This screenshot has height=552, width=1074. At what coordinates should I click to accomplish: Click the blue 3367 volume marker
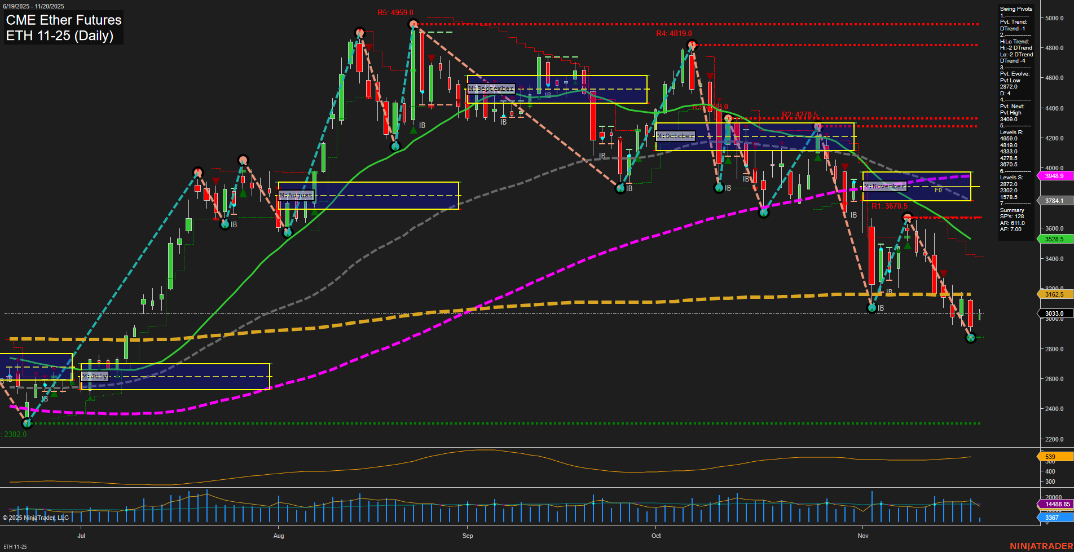coord(1052,518)
